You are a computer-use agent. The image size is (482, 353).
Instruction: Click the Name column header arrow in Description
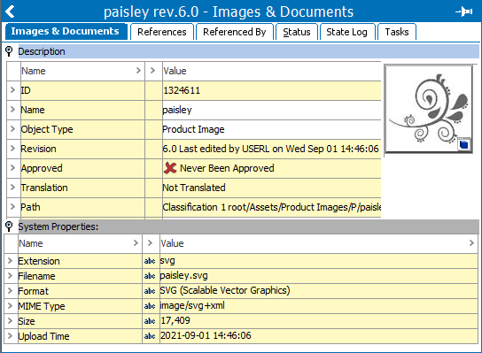(x=138, y=71)
